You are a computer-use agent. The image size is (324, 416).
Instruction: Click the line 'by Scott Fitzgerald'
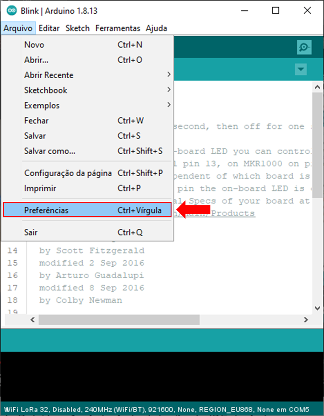92,250
